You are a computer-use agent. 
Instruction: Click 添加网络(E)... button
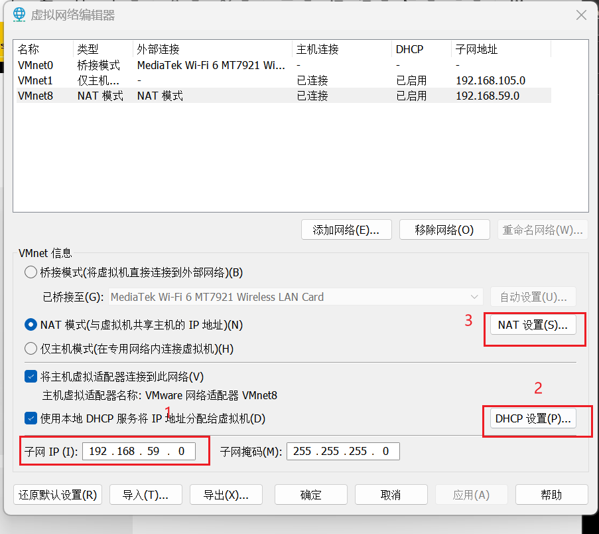coord(346,230)
